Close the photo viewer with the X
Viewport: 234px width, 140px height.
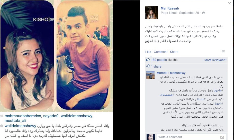229,3
